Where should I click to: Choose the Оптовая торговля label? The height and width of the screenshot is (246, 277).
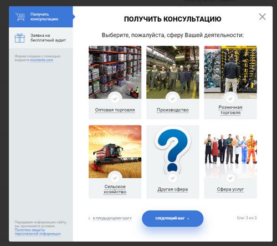pyautogui.click(x=115, y=110)
